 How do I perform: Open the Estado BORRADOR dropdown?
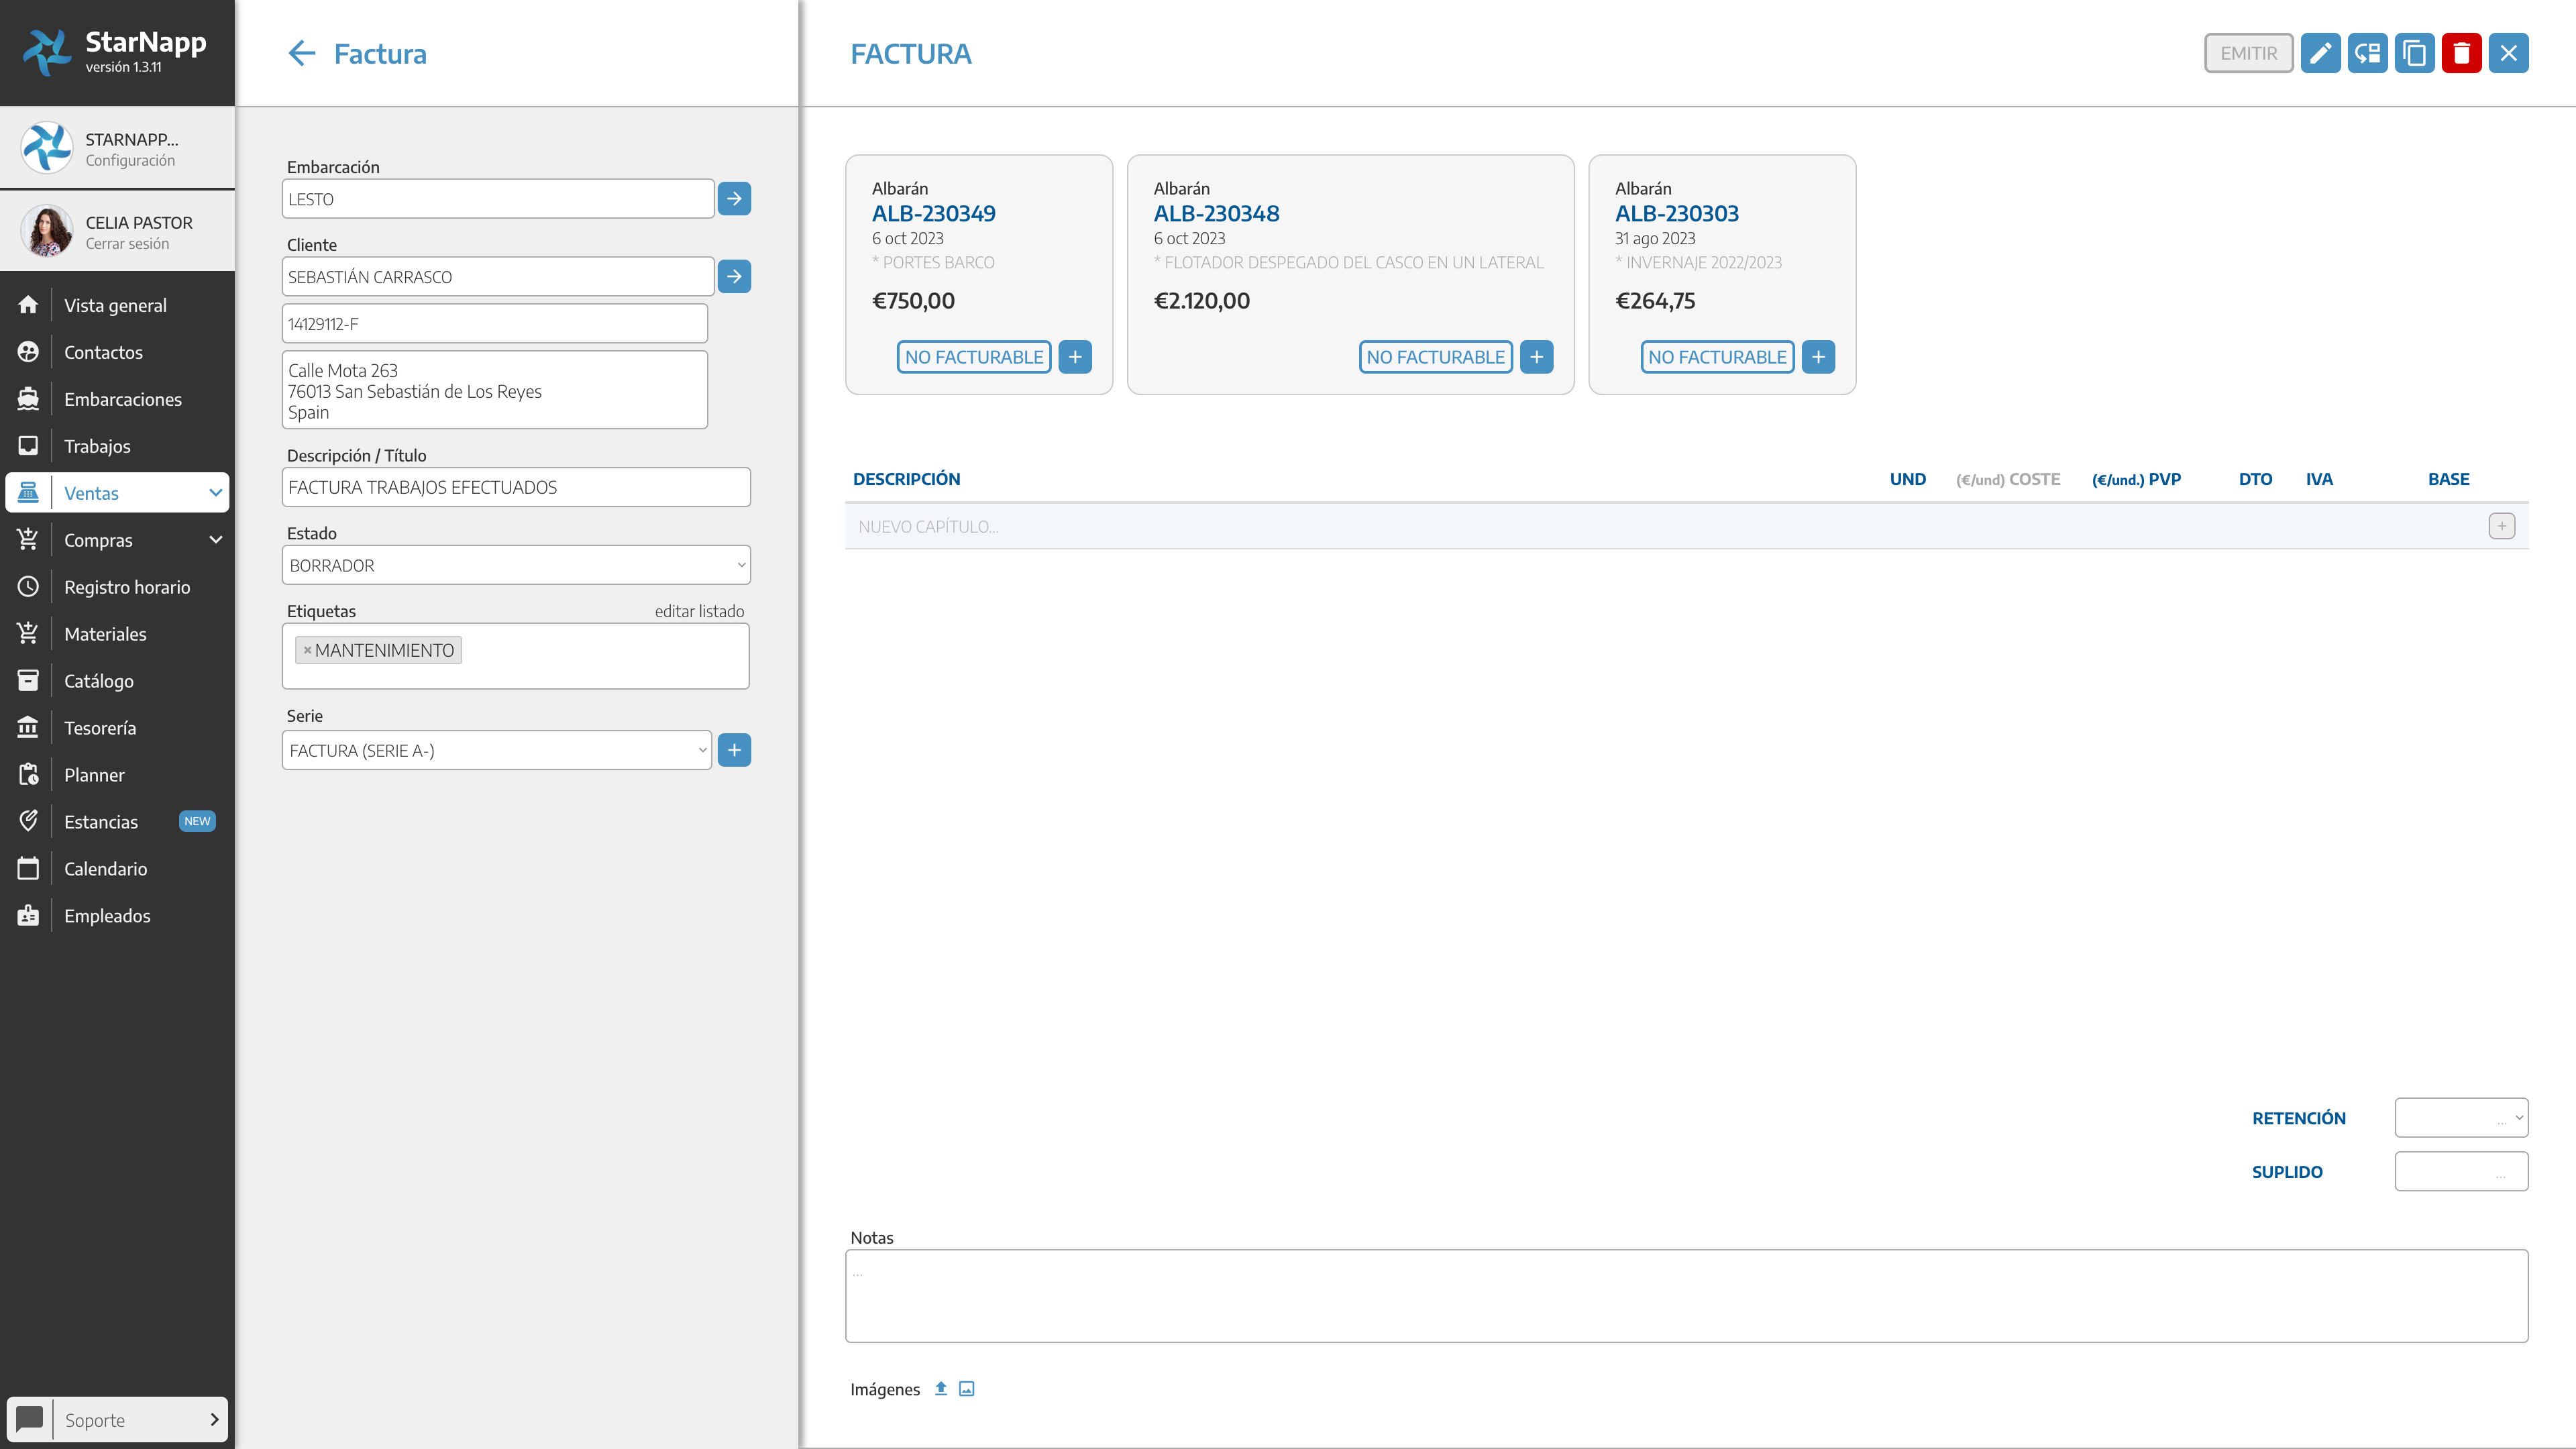[516, 565]
